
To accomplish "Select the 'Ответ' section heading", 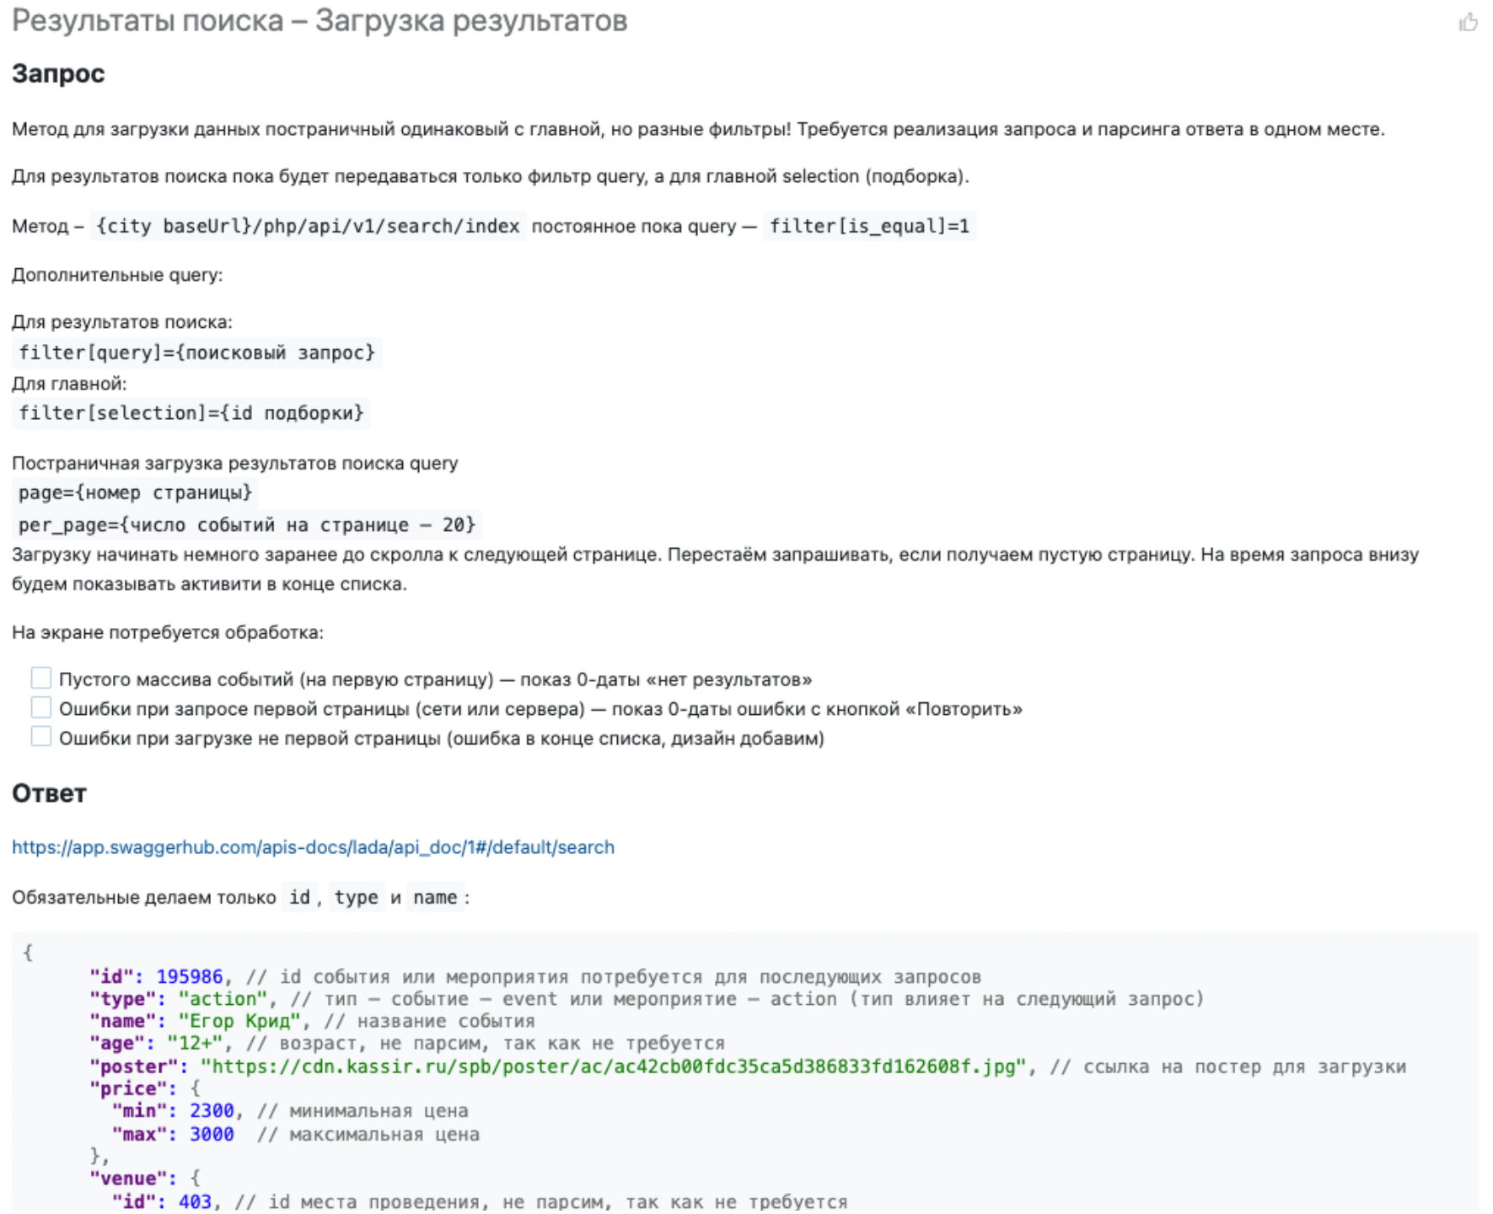I will tap(49, 793).
